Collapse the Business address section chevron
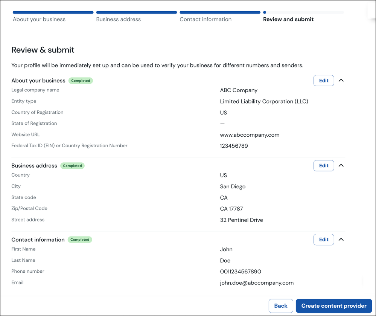The image size is (376, 316). (x=341, y=165)
